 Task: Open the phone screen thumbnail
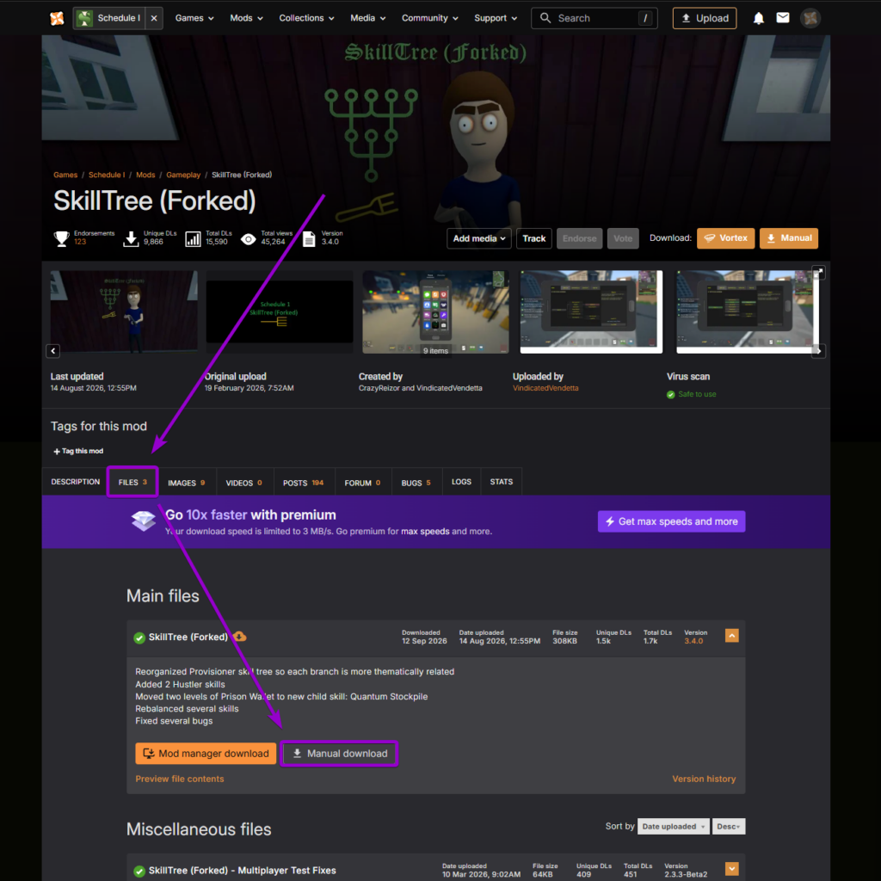[435, 311]
